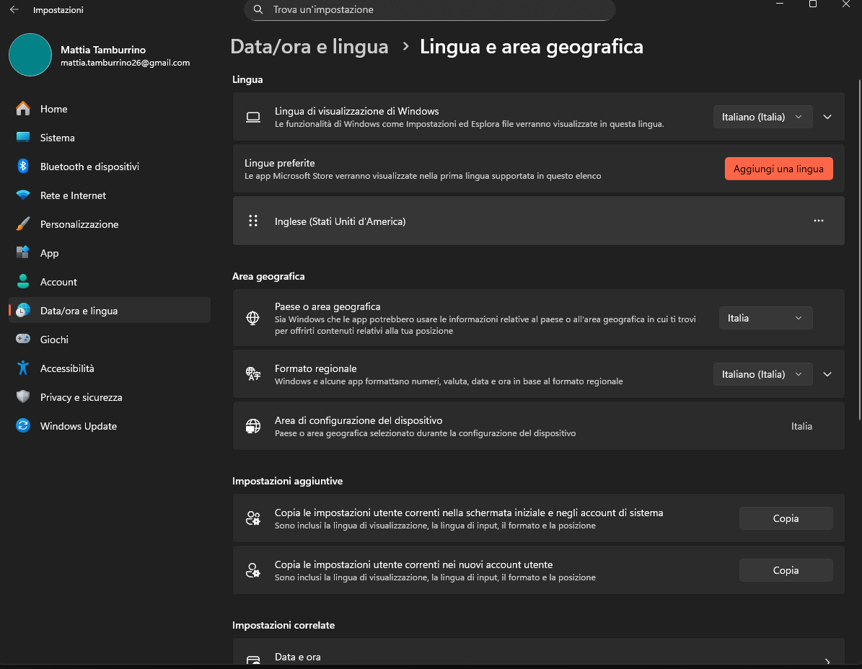Open Privacy e sicurezza settings
Screen dimensions: 862x669
110,396
